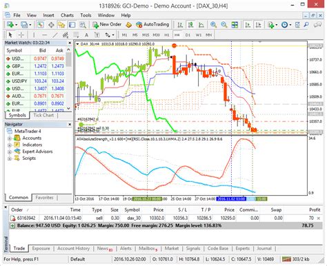Toggle the Terminal panel toolbar icon
The width and height of the screenshot is (327, 266).
click(x=72, y=25)
